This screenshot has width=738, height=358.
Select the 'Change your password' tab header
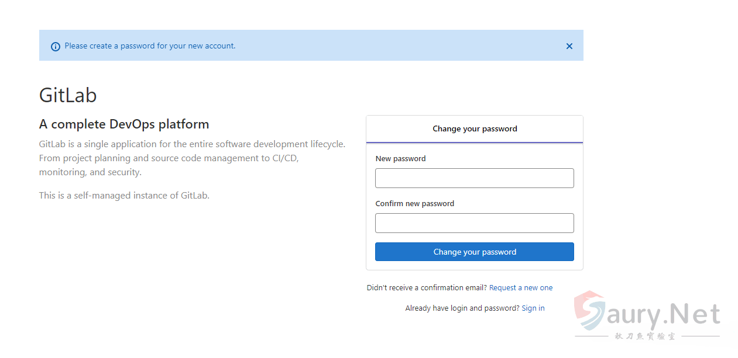(x=474, y=129)
